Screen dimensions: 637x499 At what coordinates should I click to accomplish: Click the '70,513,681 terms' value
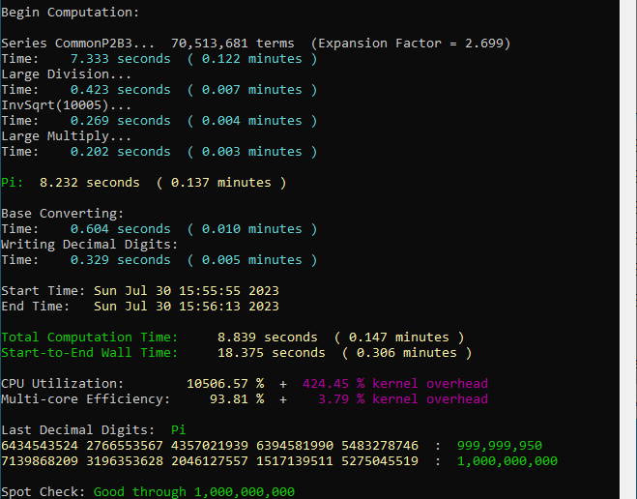click(232, 44)
